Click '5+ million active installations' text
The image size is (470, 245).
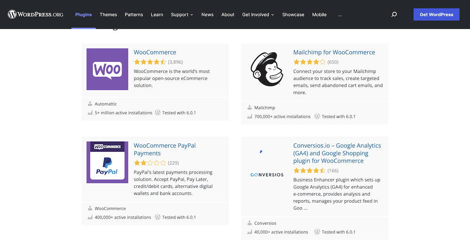[124, 113]
